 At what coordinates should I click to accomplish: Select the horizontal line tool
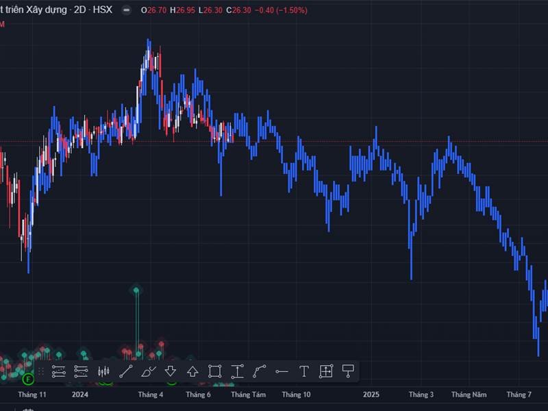(x=282, y=371)
